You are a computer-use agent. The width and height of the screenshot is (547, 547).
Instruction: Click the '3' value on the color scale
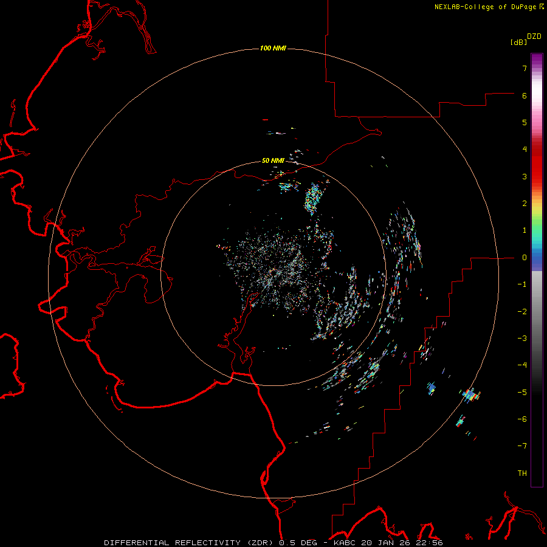click(525, 176)
